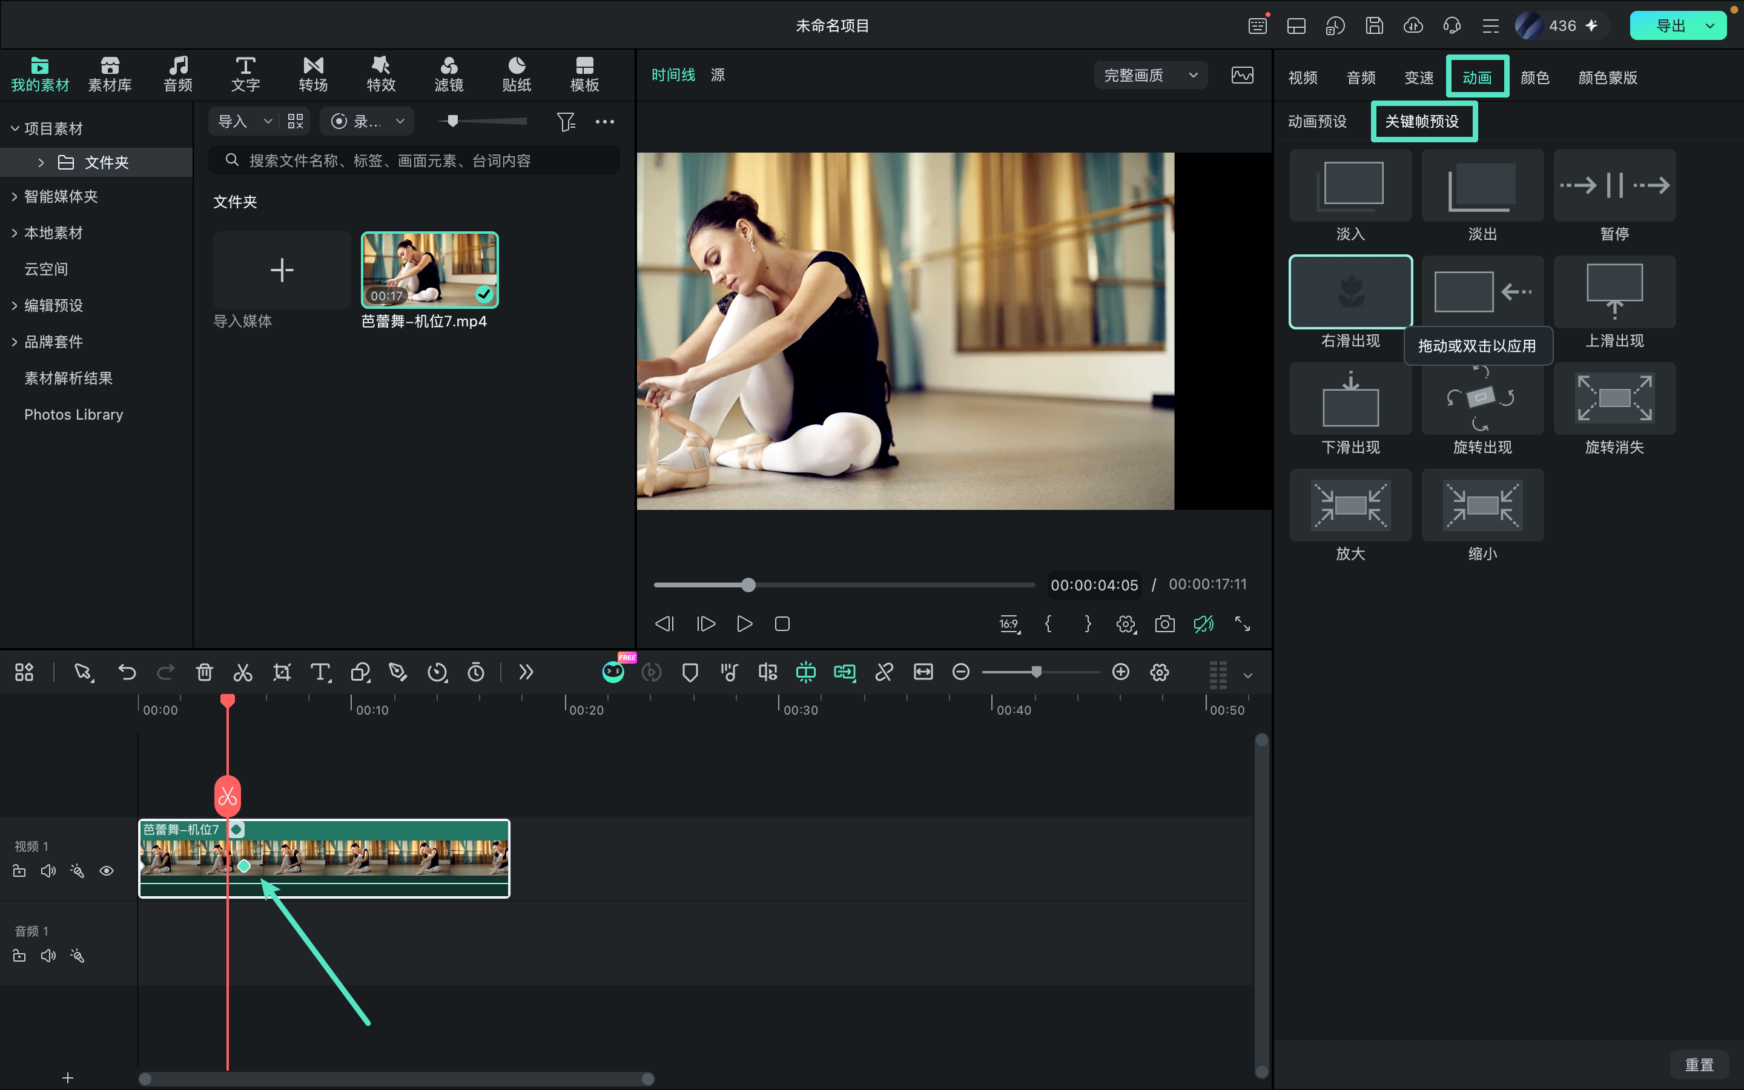1744x1090 pixels.
Task: Switch to the 颜色 tab
Action: point(1534,78)
